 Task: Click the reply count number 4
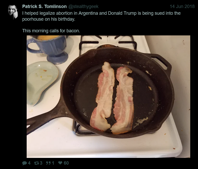coord(29,163)
